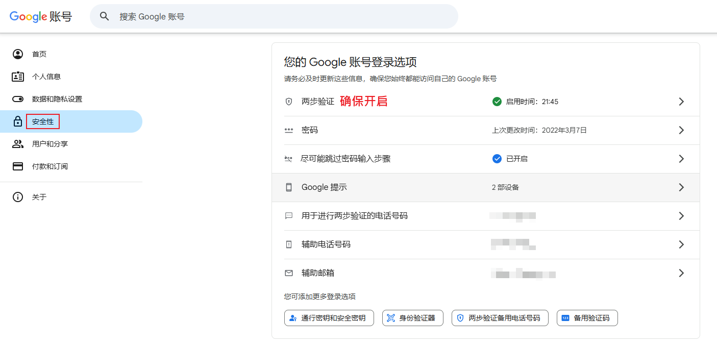Expand the Google 提示 row arrow
The height and width of the screenshot is (345, 717).
681,187
